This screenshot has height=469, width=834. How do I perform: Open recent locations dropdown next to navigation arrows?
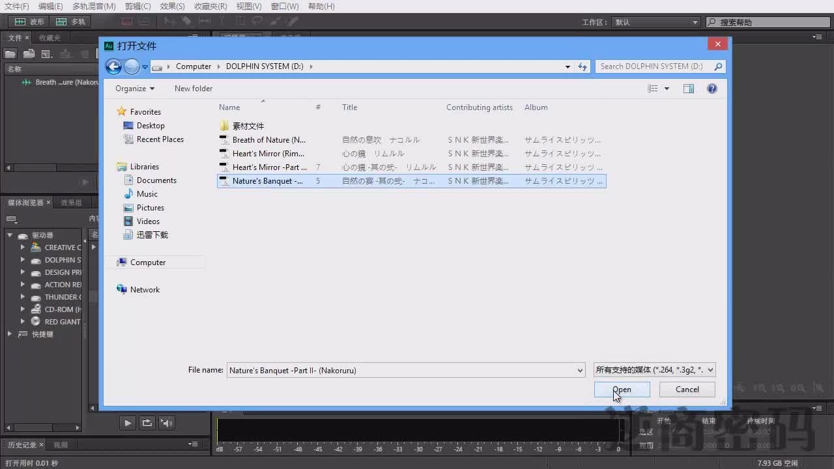coord(145,66)
